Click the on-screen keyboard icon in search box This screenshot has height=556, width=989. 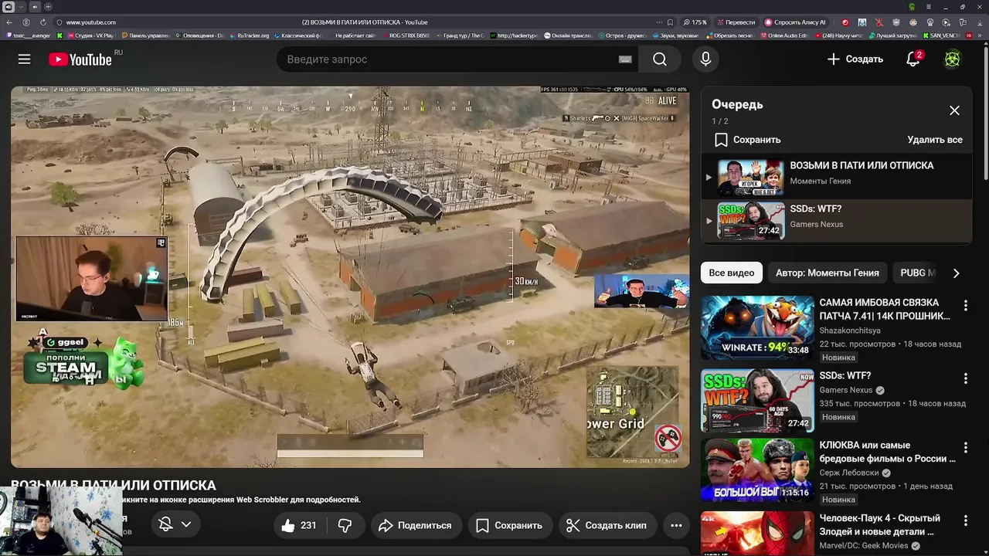coord(625,59)
